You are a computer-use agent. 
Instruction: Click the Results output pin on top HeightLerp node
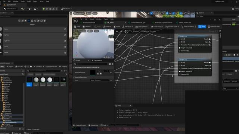tap(210, 39)
